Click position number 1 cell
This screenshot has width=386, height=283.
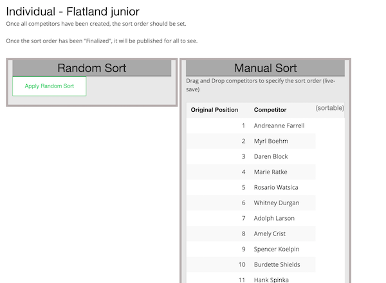point(243,125)
